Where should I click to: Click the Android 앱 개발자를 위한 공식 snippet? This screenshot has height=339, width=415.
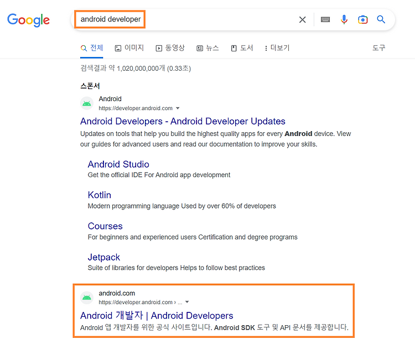(x=214, y=327)
